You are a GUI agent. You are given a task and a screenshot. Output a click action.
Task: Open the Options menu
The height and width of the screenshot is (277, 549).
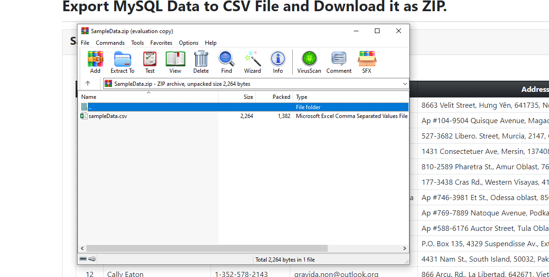(x=189, y=43)
